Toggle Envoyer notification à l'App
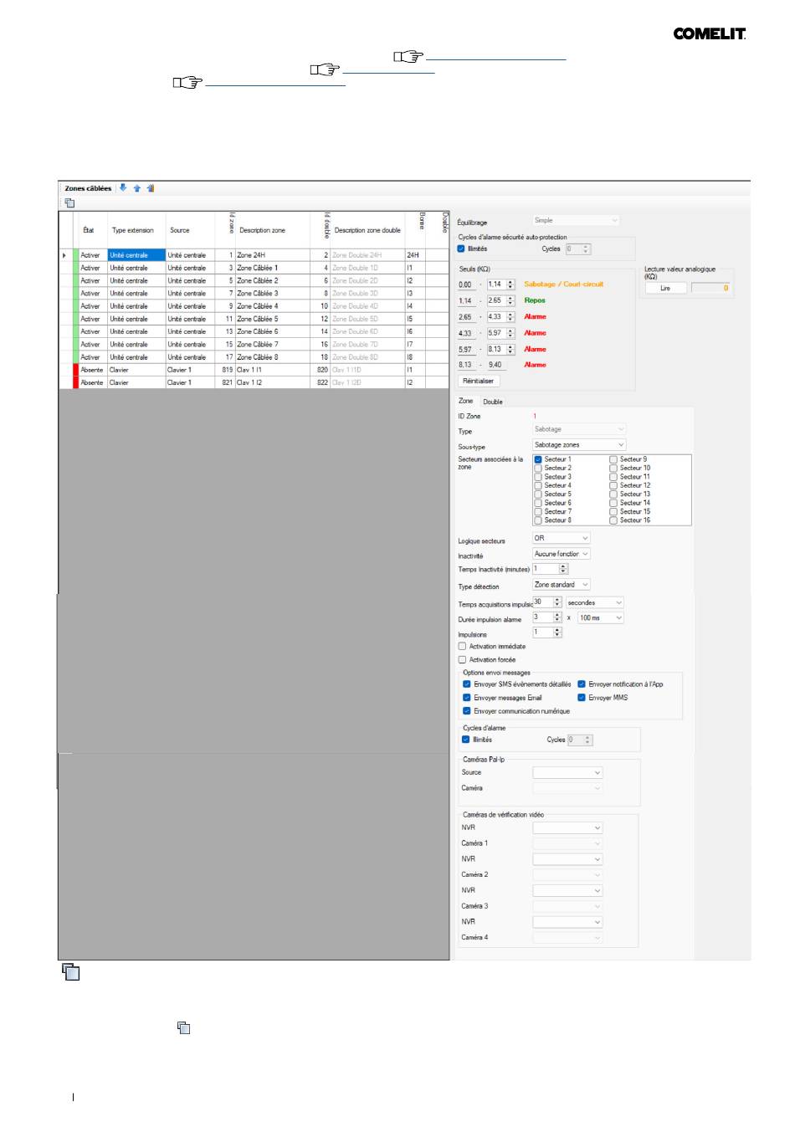Screen dimensions: 795x1132 582,684
